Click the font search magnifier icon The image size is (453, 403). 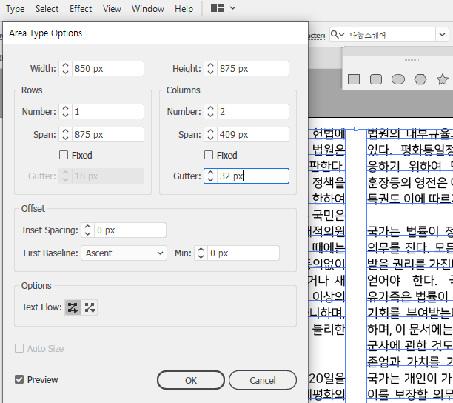point(335,34)
